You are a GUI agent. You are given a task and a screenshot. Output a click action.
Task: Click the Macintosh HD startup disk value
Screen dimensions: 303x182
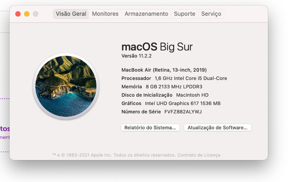coord(192,95)
